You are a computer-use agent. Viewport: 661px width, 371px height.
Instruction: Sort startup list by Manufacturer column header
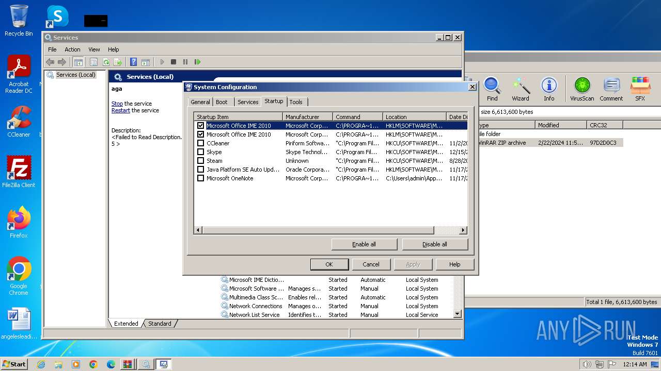coord(308,117)
